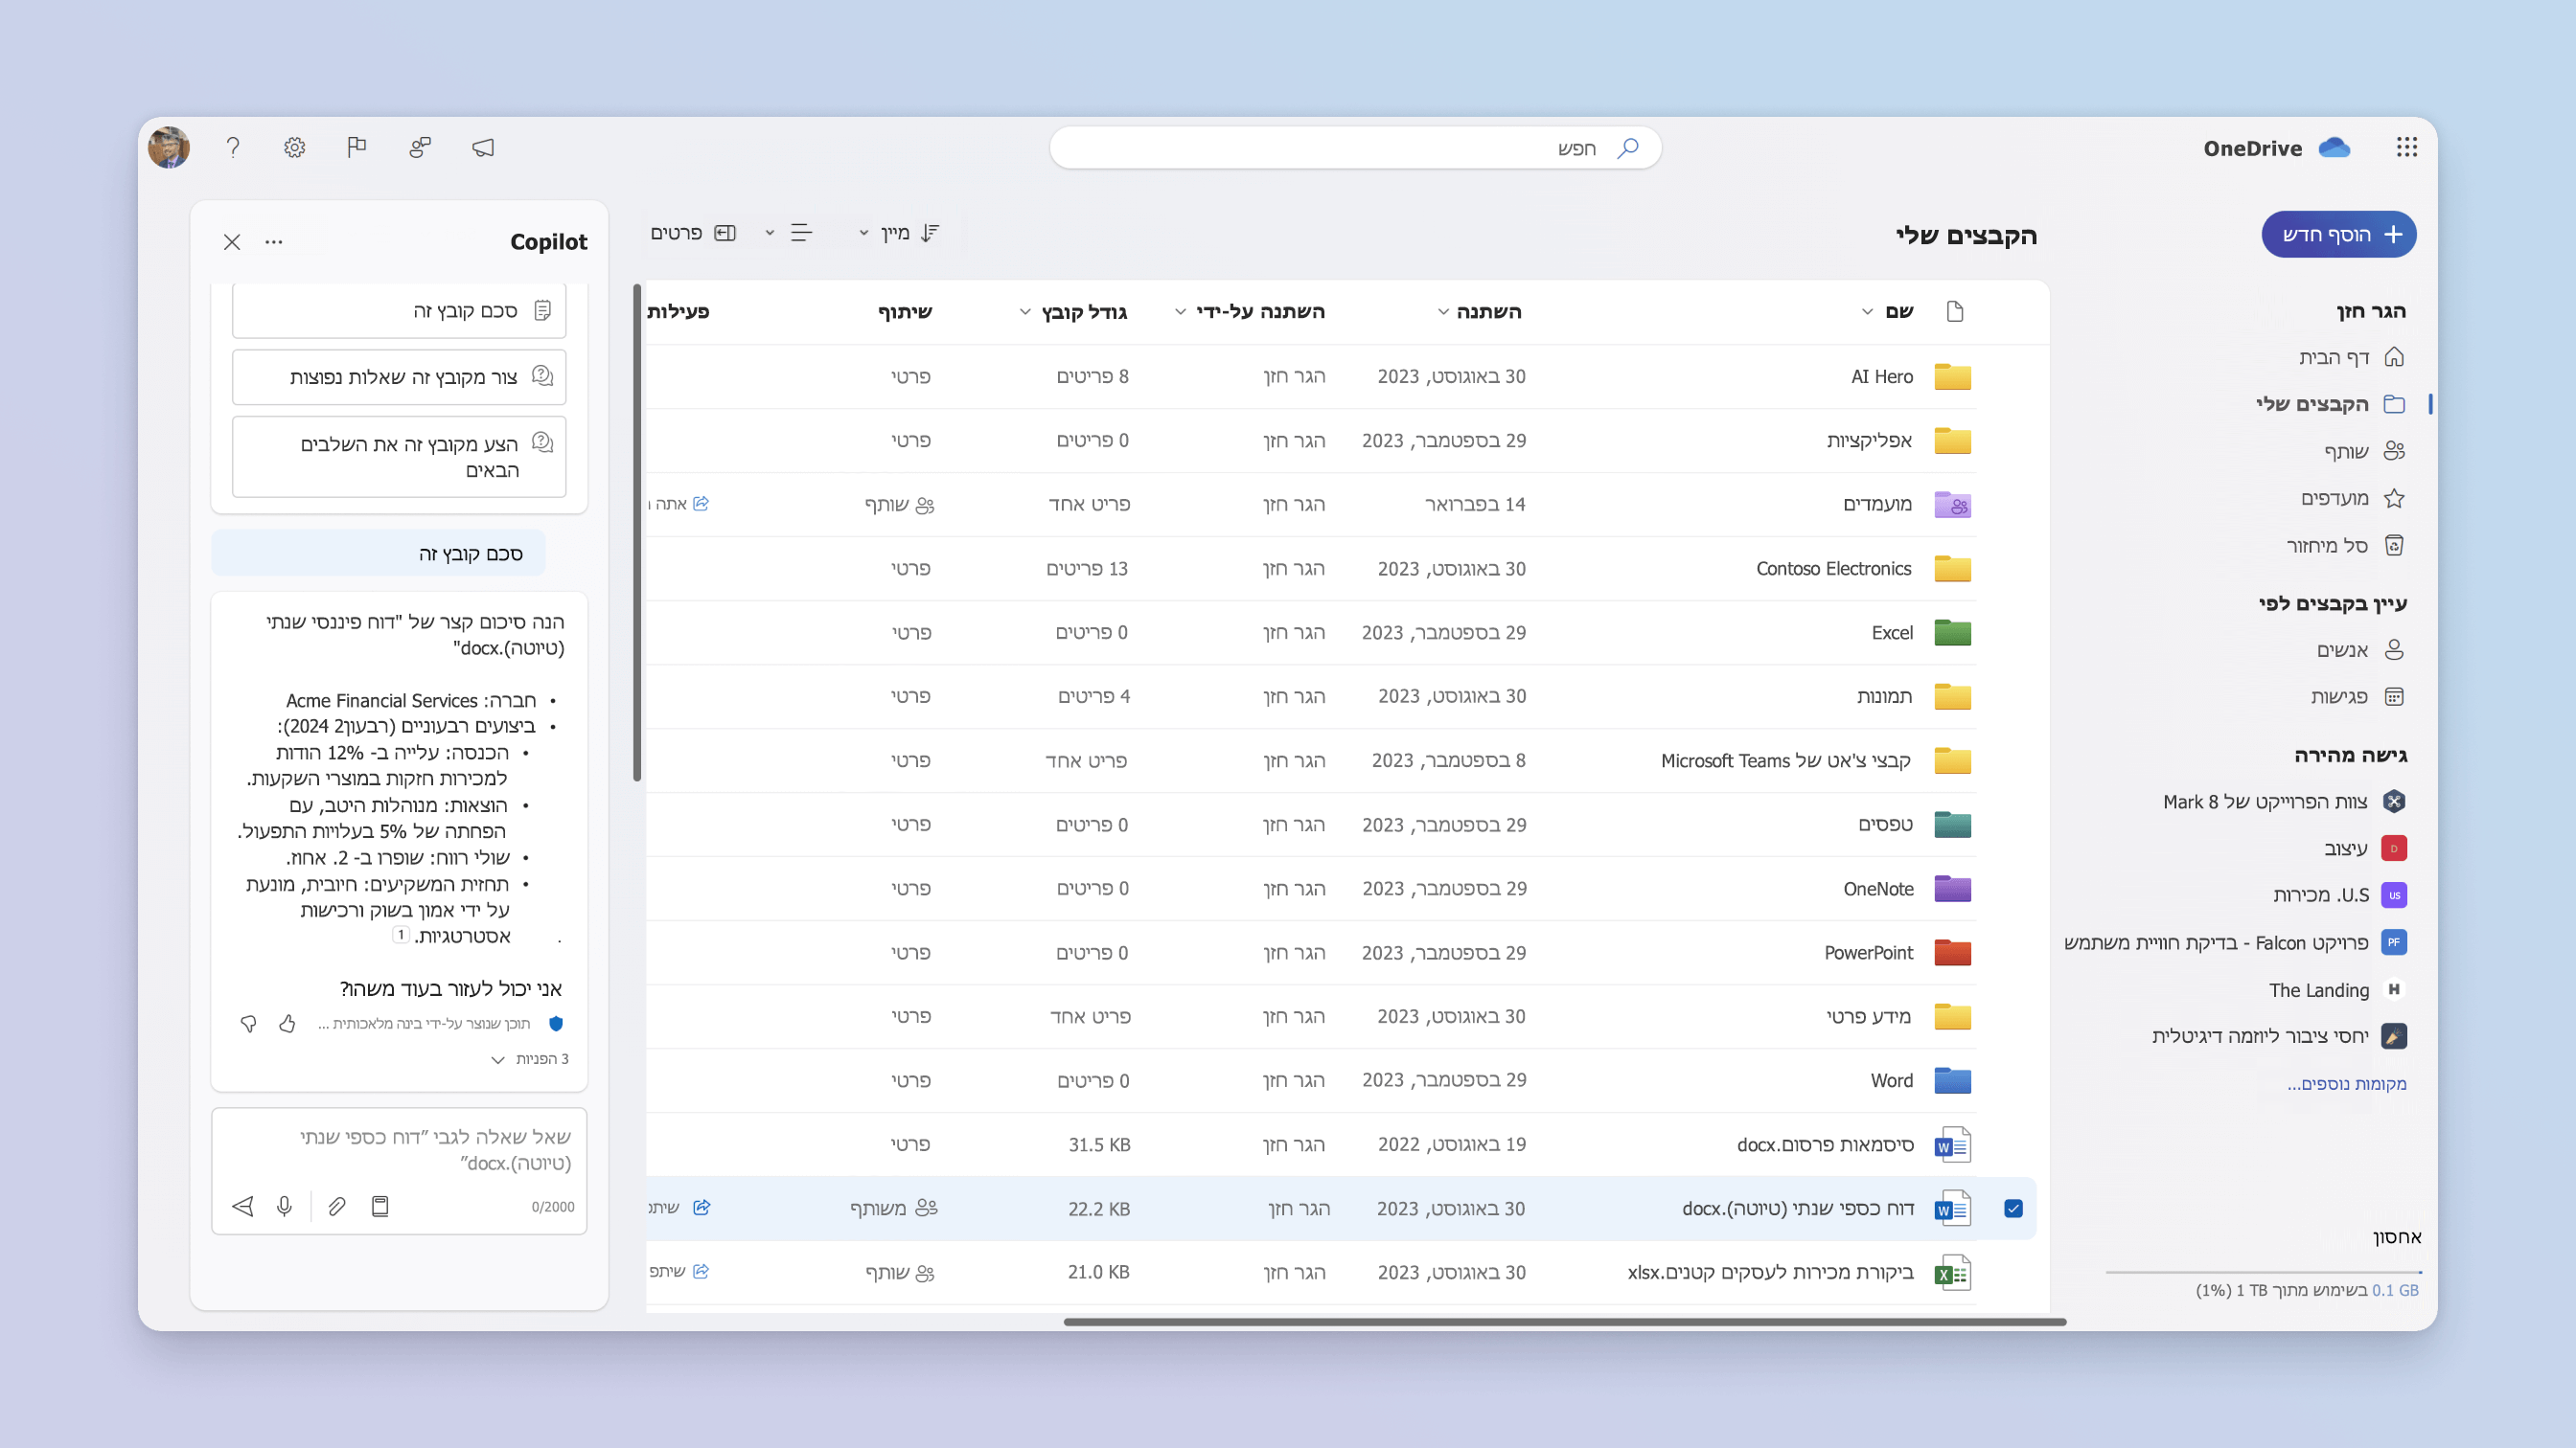Click the people-chat icon in header
Image resolution: width=2576 pixels, height=1448 pixels.
point(420,147)
